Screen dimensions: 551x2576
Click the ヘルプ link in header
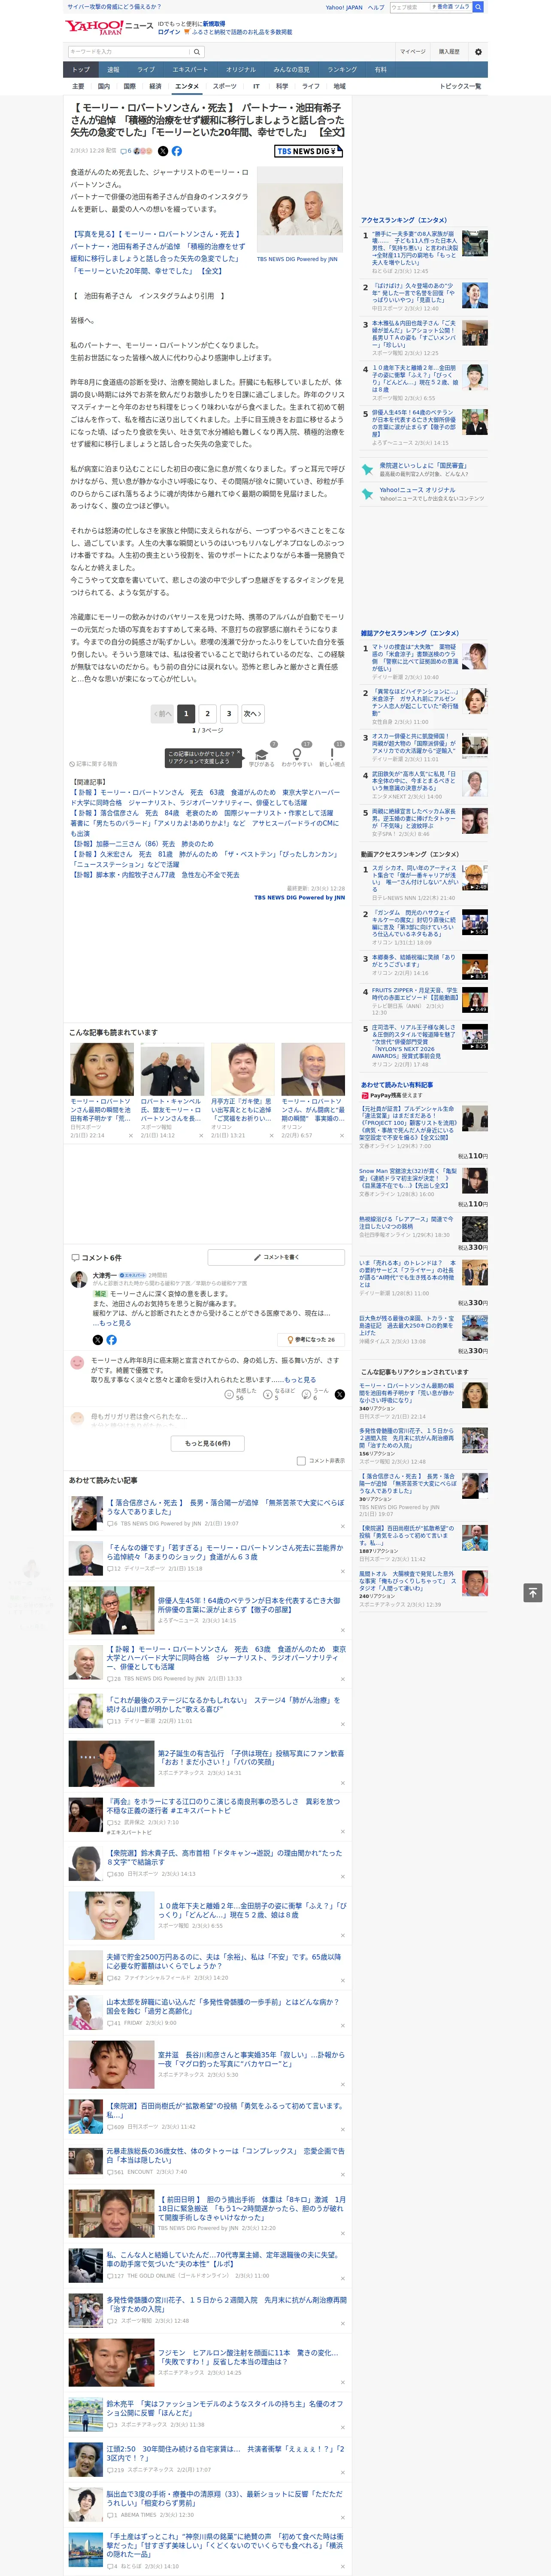(376, 7)
